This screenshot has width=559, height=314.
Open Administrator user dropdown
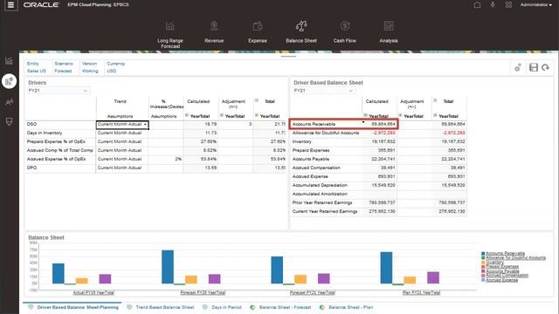tap(535, 5)
